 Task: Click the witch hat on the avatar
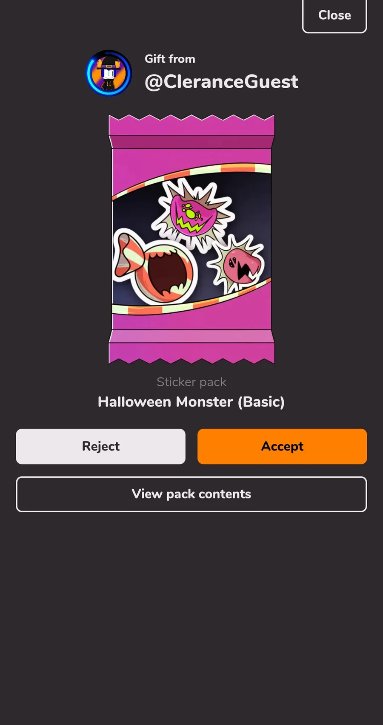click(x=110, y=63)
